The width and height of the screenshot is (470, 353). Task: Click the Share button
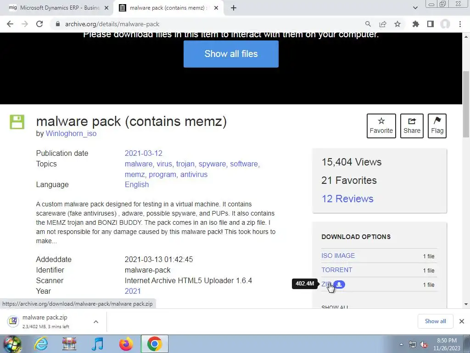[412, 126]
